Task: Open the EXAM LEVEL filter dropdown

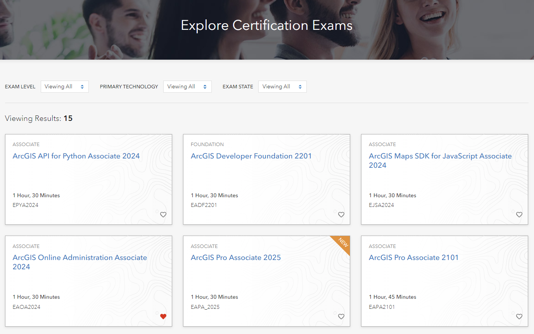Action: [x=64, y=86]
